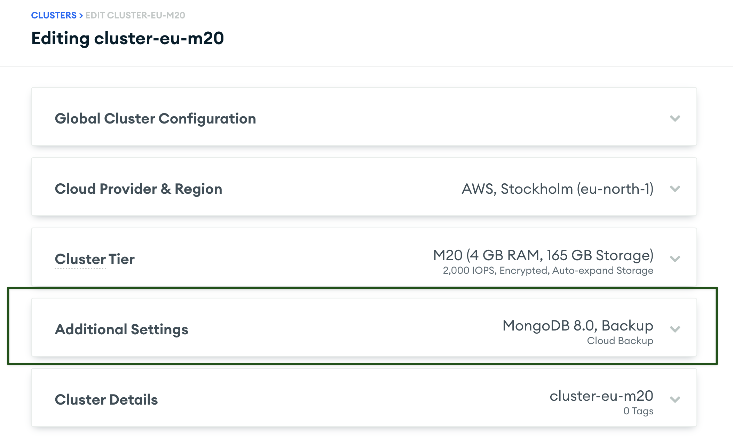Expand the Cluster Details chevron
Image resolution: width=733 pixels, height=446 pixels.
(x=675, y=399)
